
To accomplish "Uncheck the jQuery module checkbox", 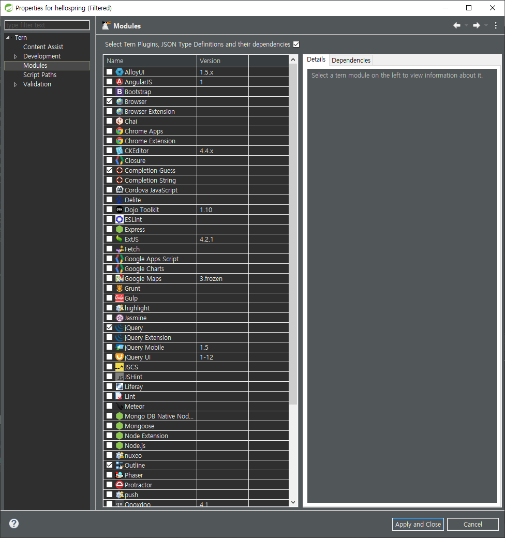I will pos(110,327).
